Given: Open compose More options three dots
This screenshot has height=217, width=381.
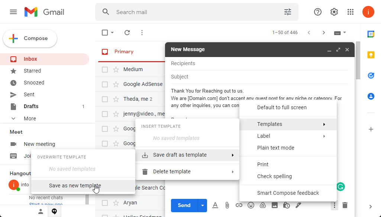Looking at the screenshot, I should pos(334,206).
